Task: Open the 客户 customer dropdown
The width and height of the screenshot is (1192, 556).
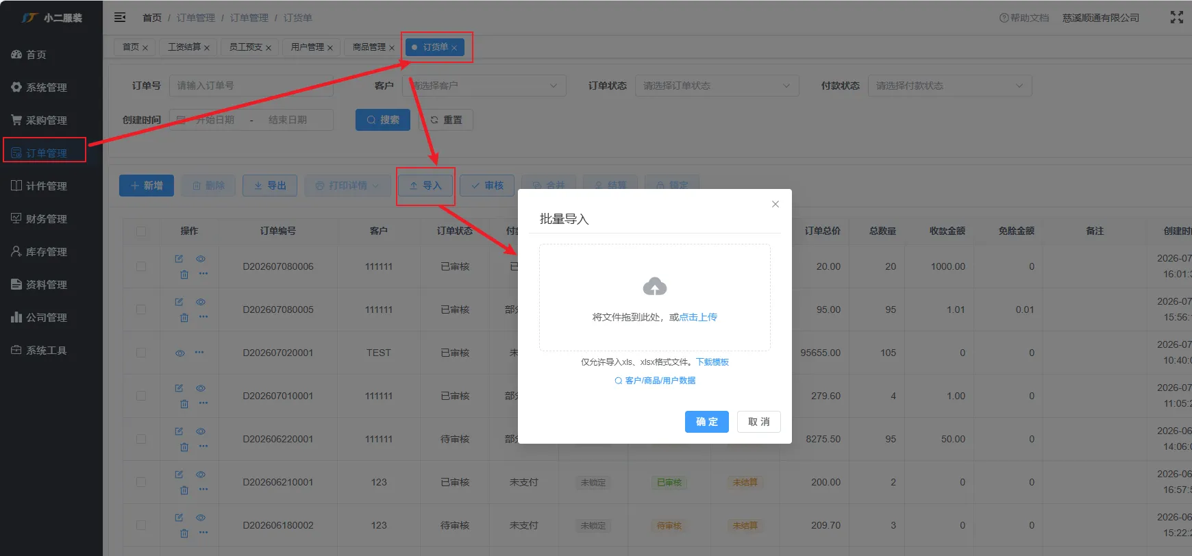Action: [x=484, y=86]
